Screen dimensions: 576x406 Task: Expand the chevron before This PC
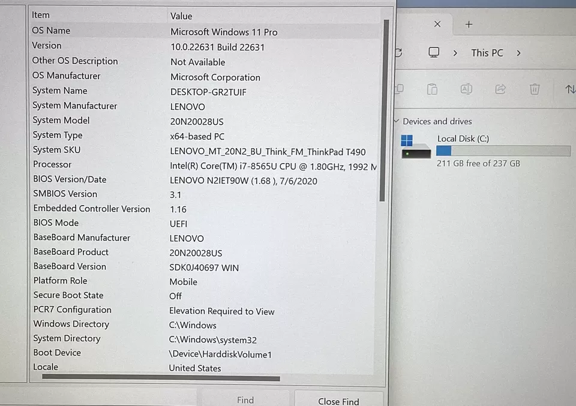click(455, 53)
